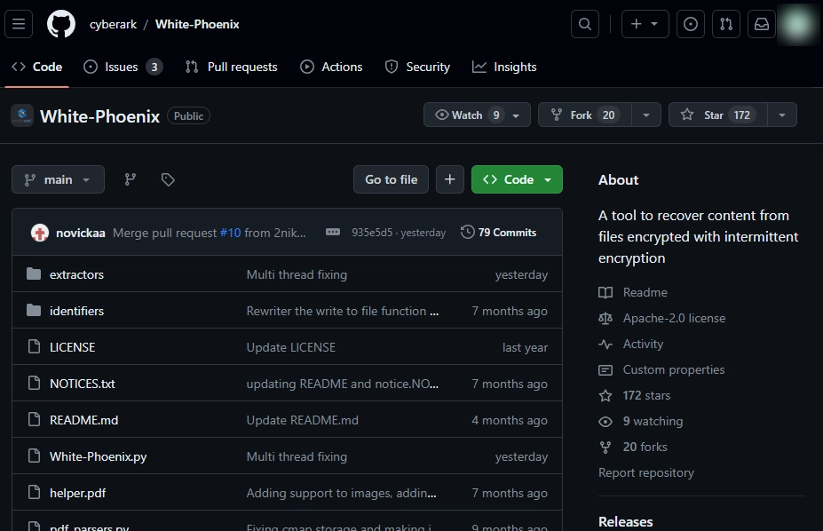The image size is (823, 531).
Task: Switch to the Pull requests tab
Action: click(232, 67)
